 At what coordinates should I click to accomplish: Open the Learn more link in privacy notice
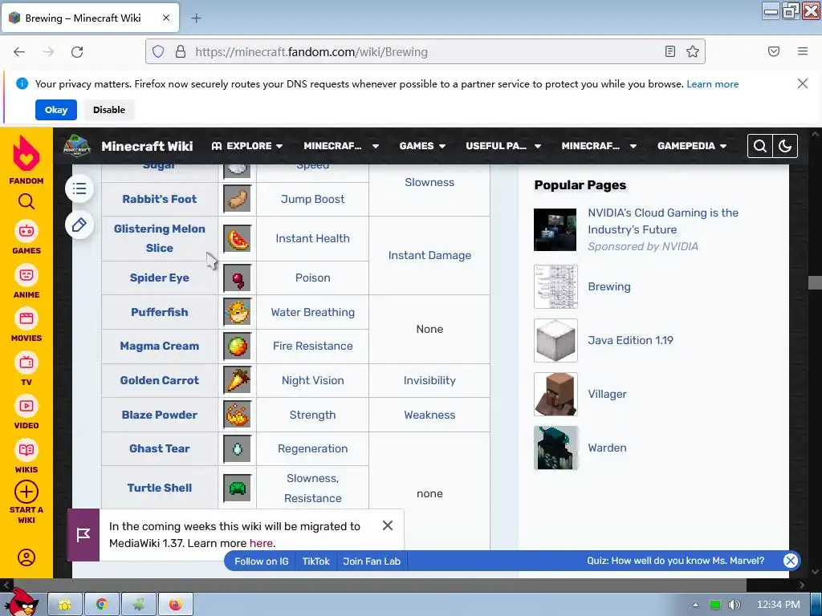point(713,84)
